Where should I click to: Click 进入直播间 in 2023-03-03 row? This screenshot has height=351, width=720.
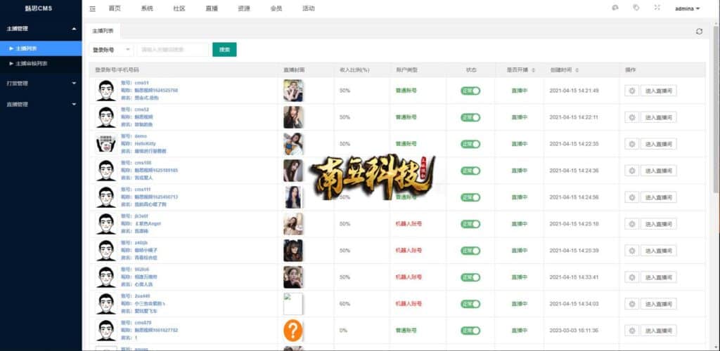click(x=658, y=330)
